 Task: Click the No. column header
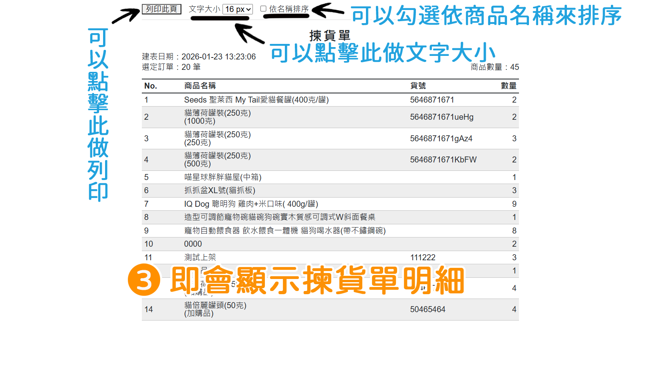click(152, 86)
